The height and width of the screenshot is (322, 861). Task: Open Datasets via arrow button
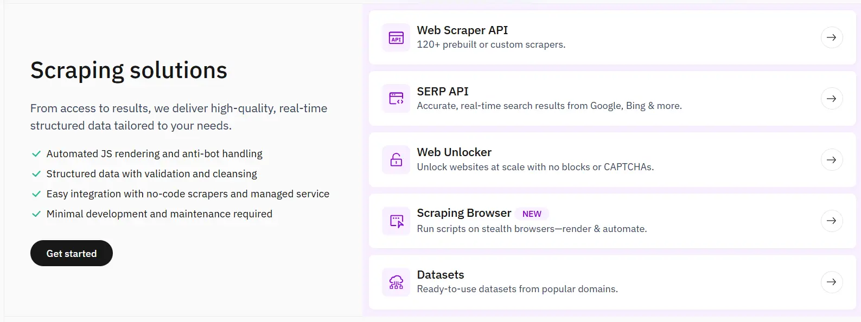click(831, 282)
